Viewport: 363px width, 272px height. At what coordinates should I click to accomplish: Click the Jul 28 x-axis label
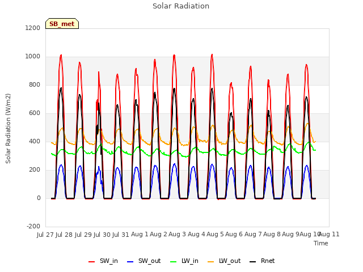64,235
